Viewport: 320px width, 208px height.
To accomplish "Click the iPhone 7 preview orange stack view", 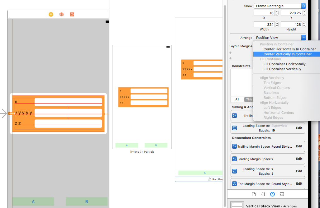I will point(143,97).
